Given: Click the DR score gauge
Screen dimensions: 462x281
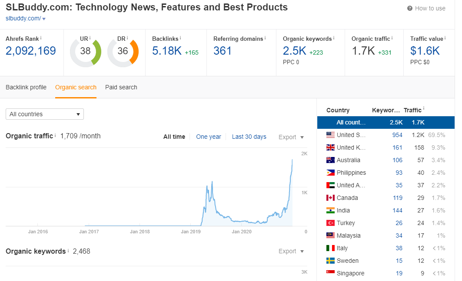Looking at the screenshot, I should click(x=123, y=51).
